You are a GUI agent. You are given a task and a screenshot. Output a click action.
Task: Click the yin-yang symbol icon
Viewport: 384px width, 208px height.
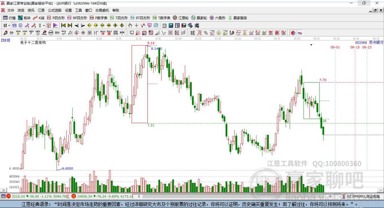pyautogui.click(x=293, y=33)
